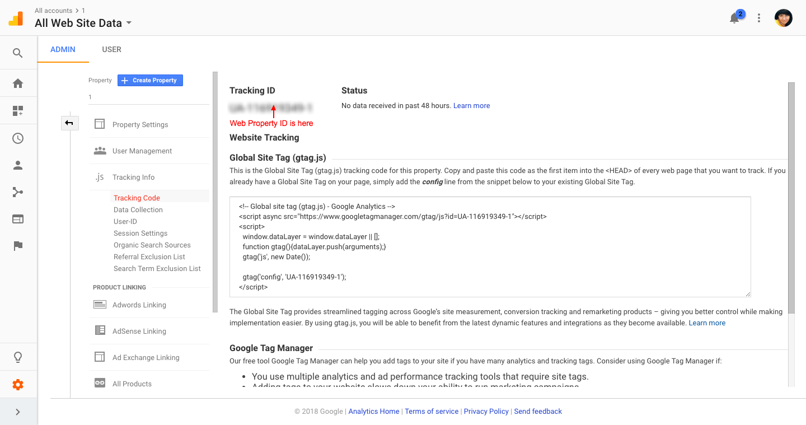Switch to the USER tab

(x=111, y=49)
